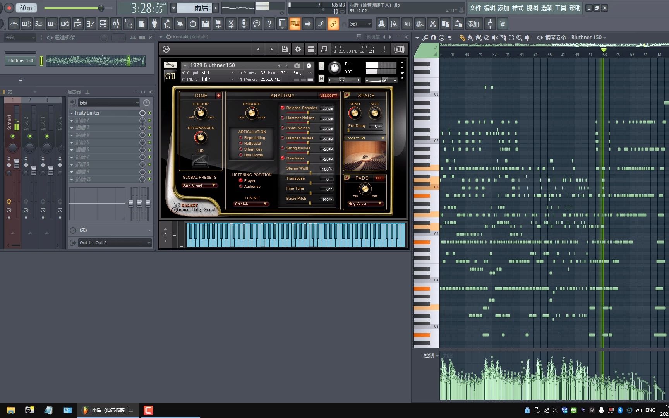The width and height of the screenshot is (669, 418).
Task: Toggle Fruity Limiter effect on/off LED
Action: coord(149,113)
